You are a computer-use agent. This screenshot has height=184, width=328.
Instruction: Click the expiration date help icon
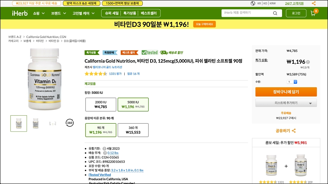point(105,148)
